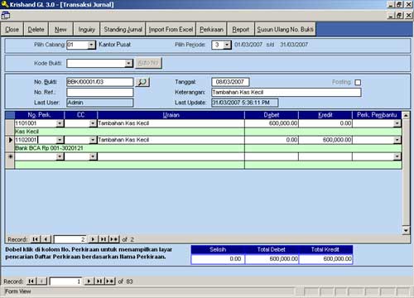Open Inquiry from the toolbar
This screenshot has width=414, height=298.
point(86,29)
